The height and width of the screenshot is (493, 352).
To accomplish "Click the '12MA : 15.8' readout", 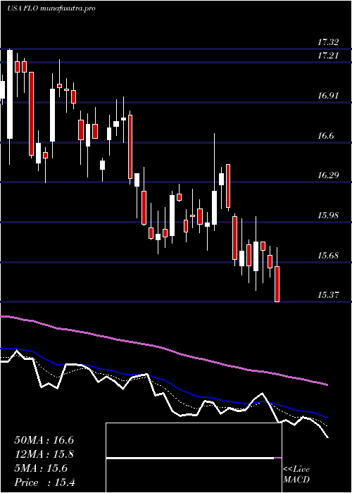I will (x=44, y=454).
